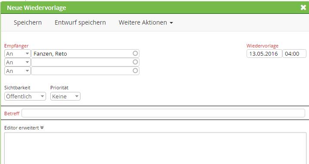309x164 pixels.
Task: Click into the third empty recipient field
Action: click(x=85, y=71)
